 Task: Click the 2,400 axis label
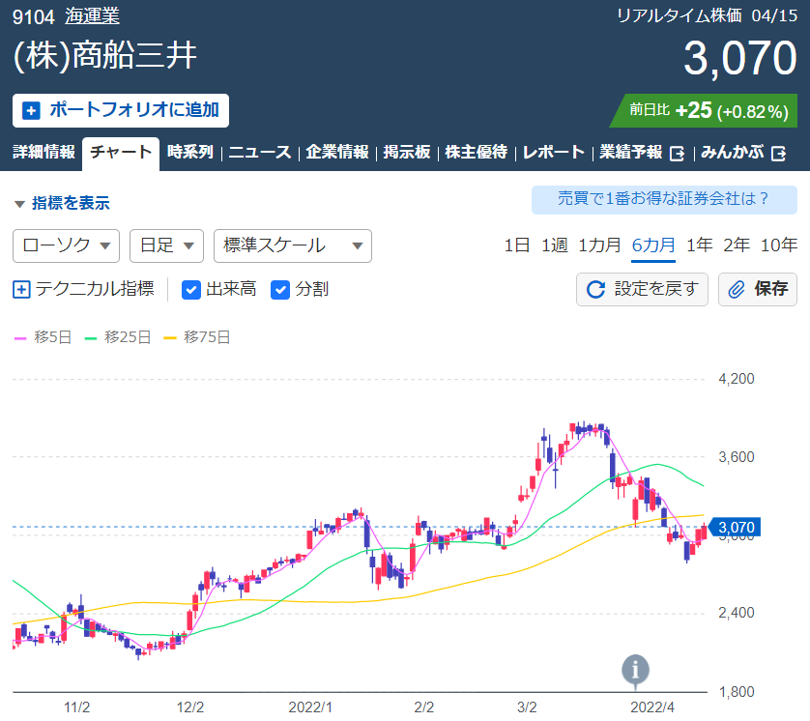point(737,613)
